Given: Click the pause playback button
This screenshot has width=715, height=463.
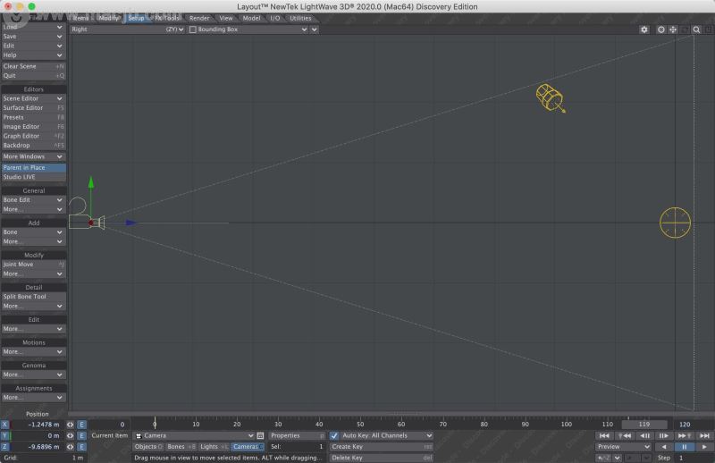Looking at the screenshot, I should (684, 447).
